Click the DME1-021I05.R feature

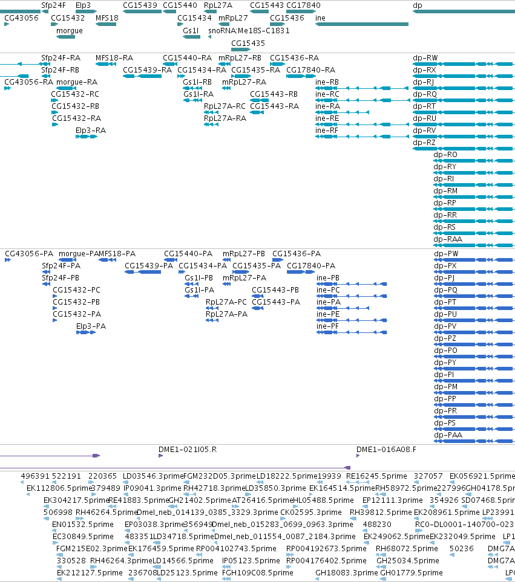click(160, 456)
